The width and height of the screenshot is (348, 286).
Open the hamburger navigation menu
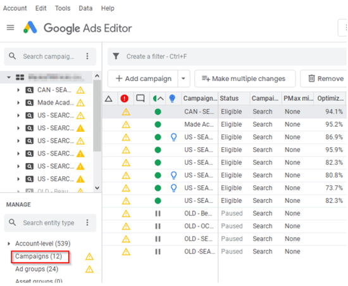(x=10, y=28)
